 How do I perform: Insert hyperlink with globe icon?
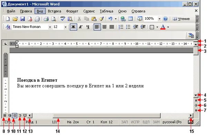pyautogui.click(x=123, y=19)
